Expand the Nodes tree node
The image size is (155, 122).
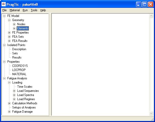click(14, 24)
